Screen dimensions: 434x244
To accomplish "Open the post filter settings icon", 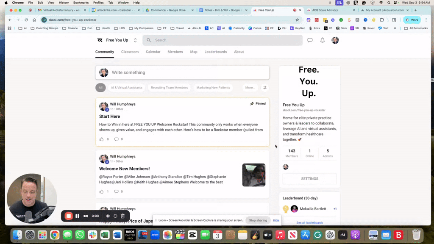I will click(265, 88).
